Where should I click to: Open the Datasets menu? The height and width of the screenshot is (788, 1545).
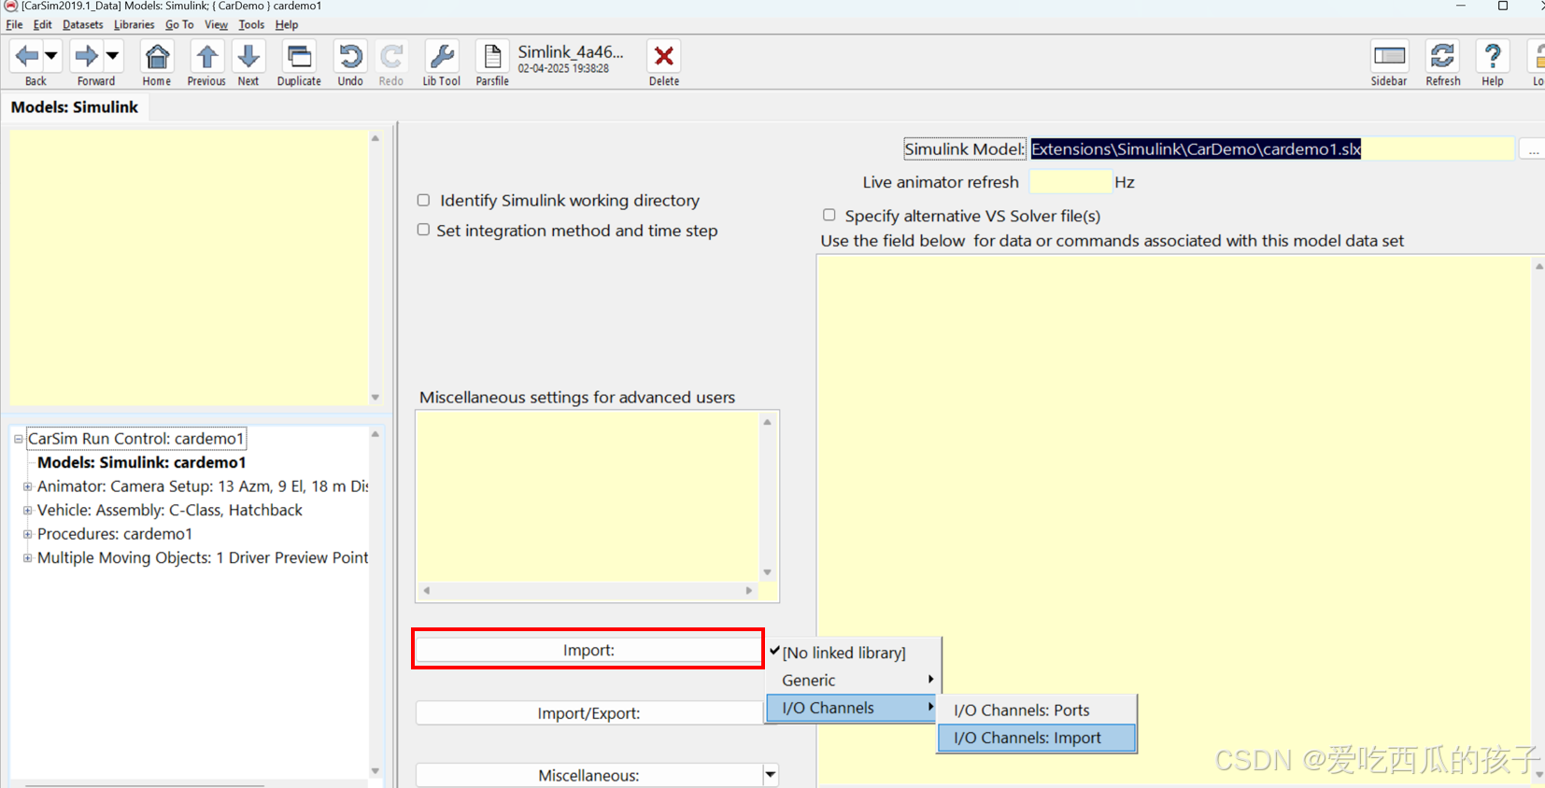point(83,25)
